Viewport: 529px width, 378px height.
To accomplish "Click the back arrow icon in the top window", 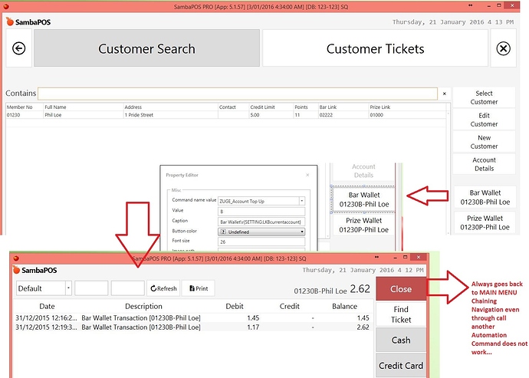I will click(x=19, y=48).
